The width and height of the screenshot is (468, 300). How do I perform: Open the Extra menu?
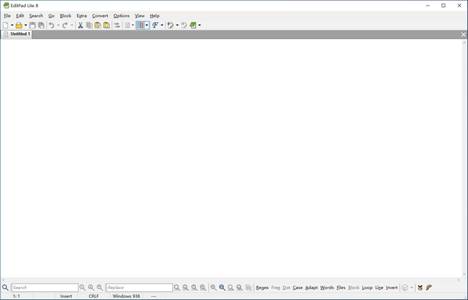click(81, 16)
